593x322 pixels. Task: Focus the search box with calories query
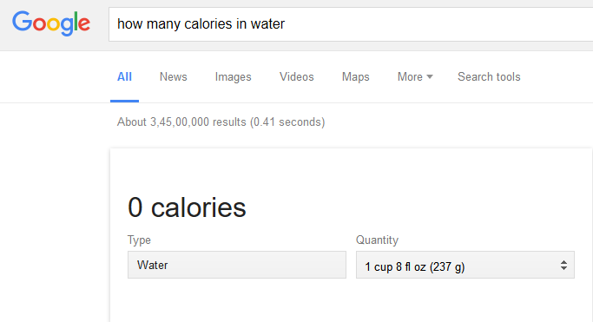pyautogui.click(x=351, y=24)
